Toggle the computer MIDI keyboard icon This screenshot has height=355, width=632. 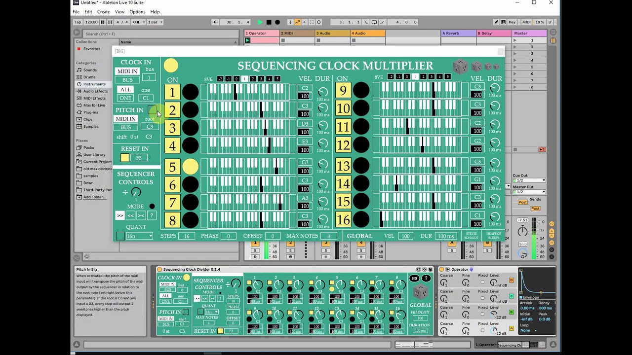503,22
